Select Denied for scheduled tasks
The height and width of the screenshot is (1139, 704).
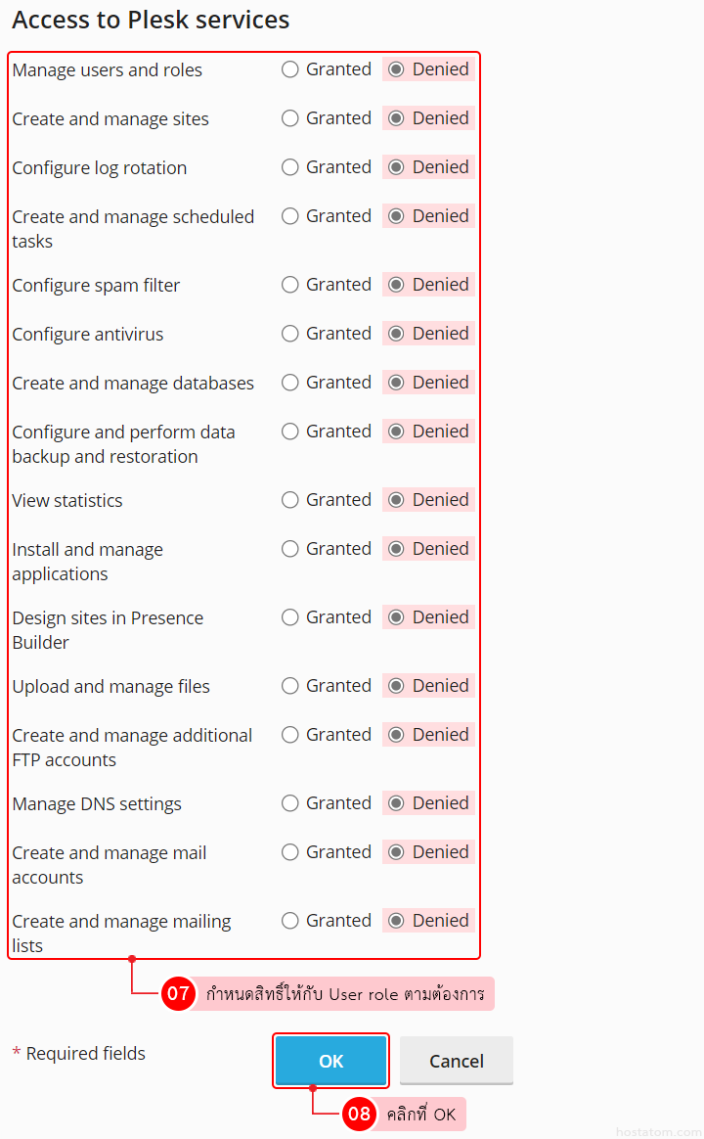(396, 216)
